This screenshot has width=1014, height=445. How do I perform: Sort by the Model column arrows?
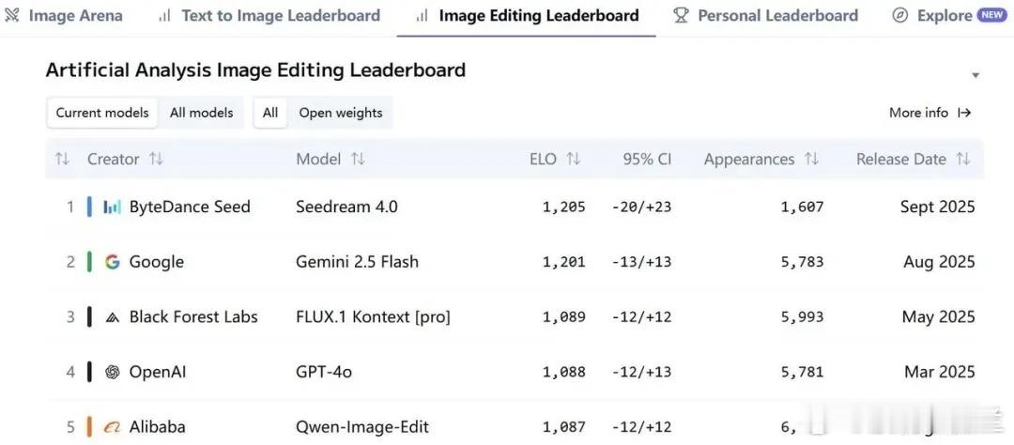(358, 159)
